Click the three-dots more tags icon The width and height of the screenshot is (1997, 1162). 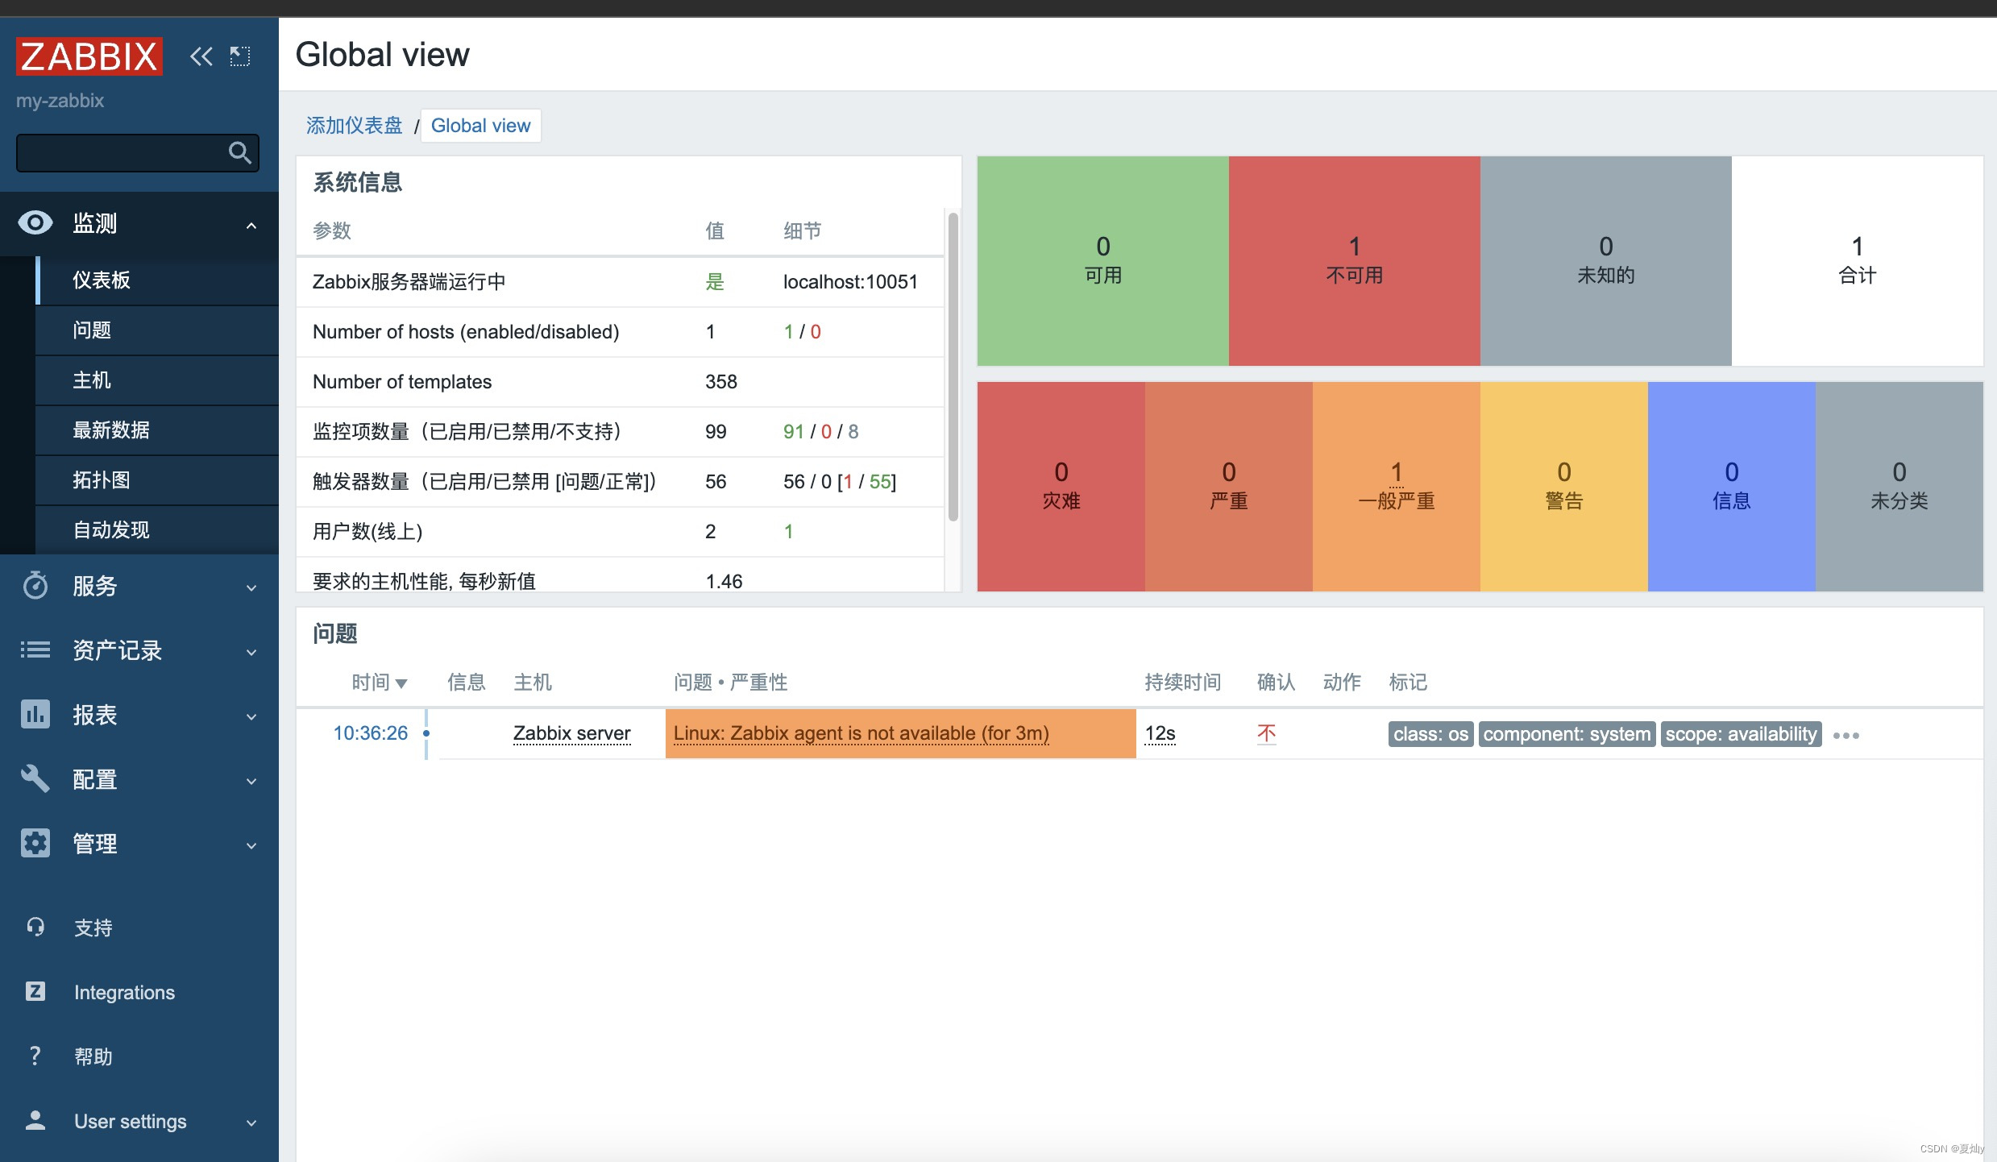pyautogui.click(x=1845, y=735)
